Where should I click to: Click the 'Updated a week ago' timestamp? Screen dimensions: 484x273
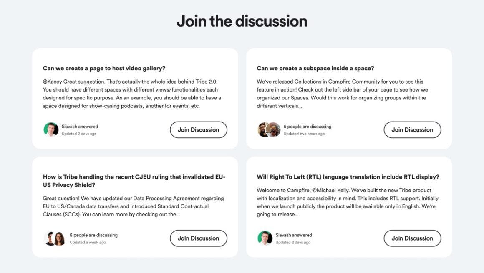point(88,242)
